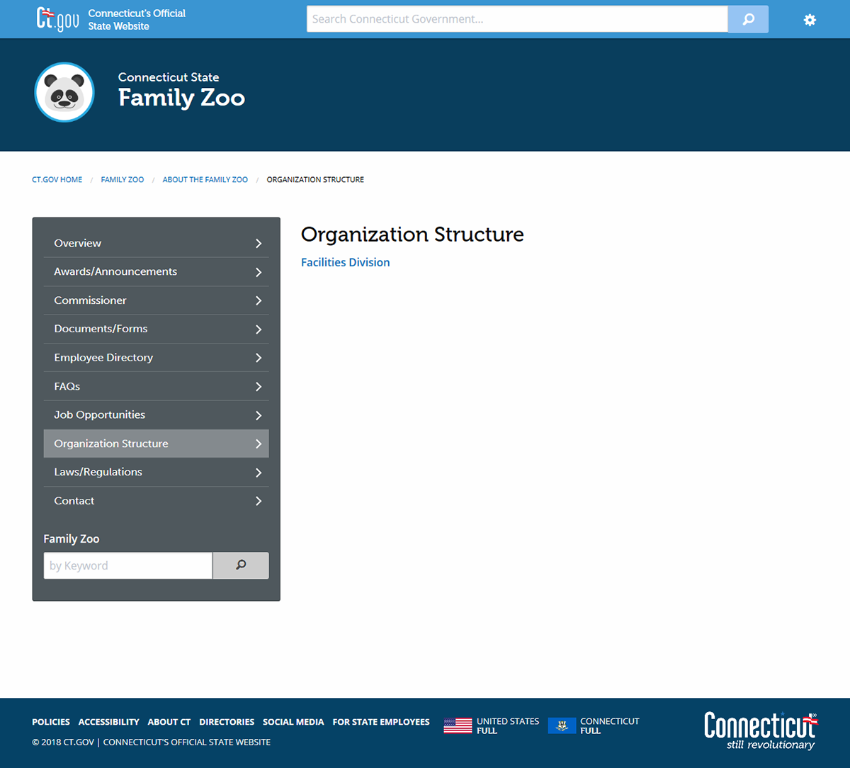Focus the Search Connecticut Government field
This screenshot has width=850, height=768.
517,19
